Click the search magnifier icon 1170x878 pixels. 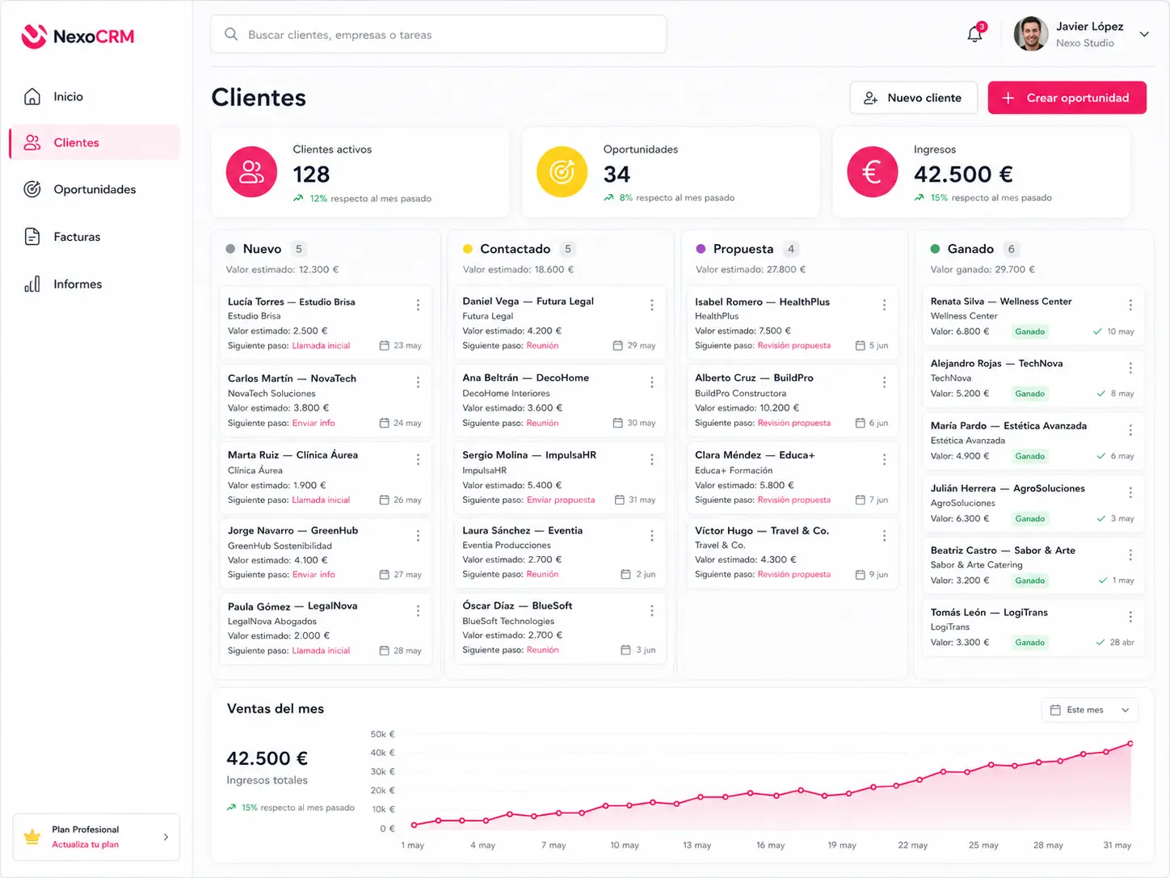click(x=231, y=34)
